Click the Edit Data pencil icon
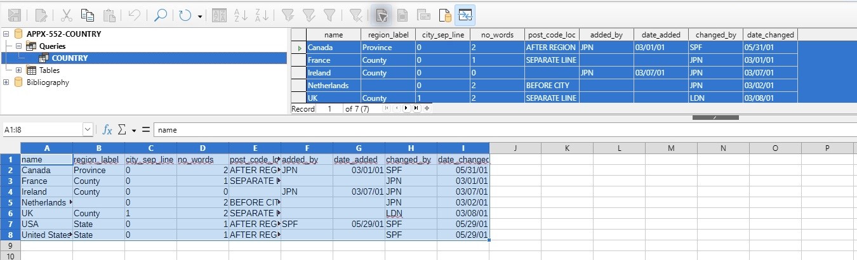Viewport: 857px width, 260px height. [x=41, y=14]
